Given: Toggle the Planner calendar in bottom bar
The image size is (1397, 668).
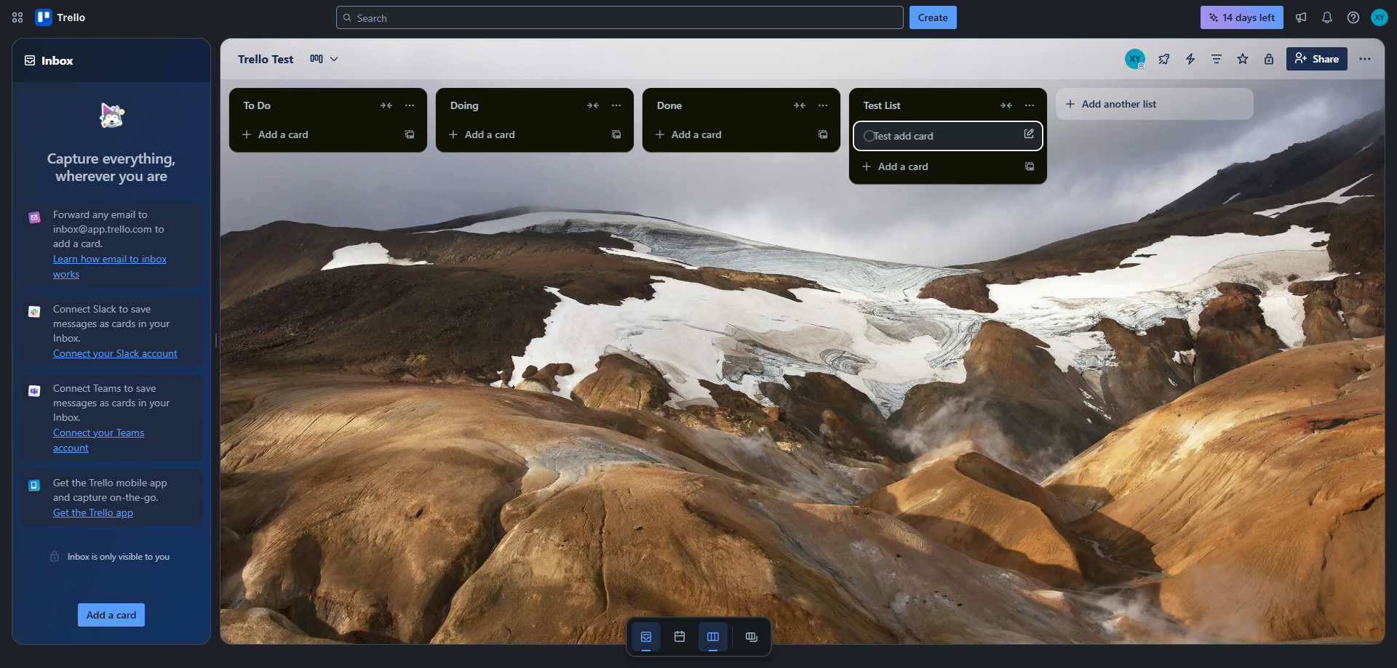Looking at the screenshot, I should tap(680, 637).
